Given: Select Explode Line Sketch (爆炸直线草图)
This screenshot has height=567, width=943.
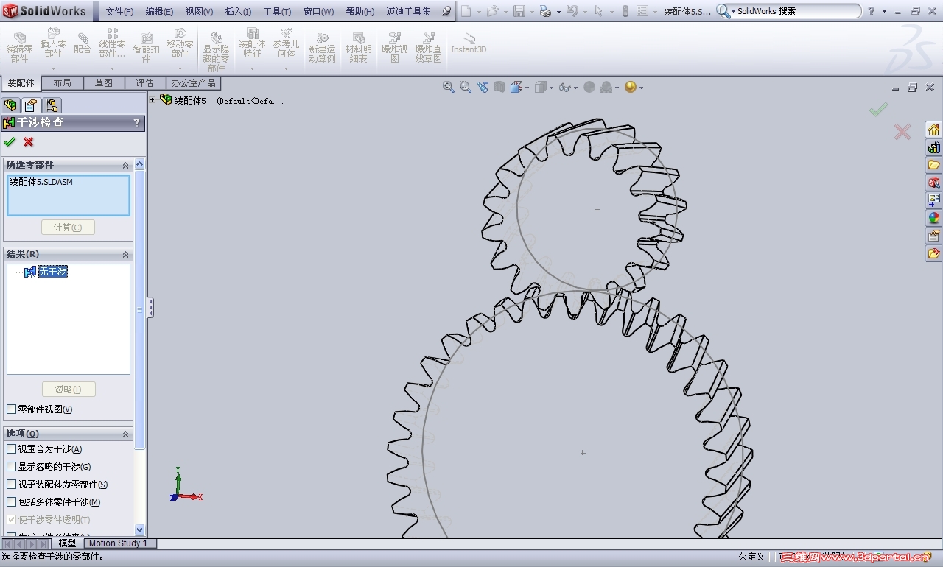Looking at the screenshot, I should click(428, 46).
